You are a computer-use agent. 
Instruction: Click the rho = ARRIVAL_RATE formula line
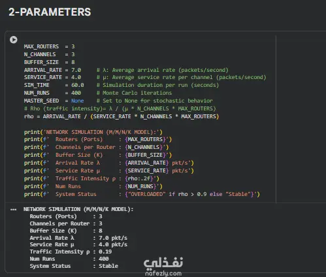coord(122,116)
